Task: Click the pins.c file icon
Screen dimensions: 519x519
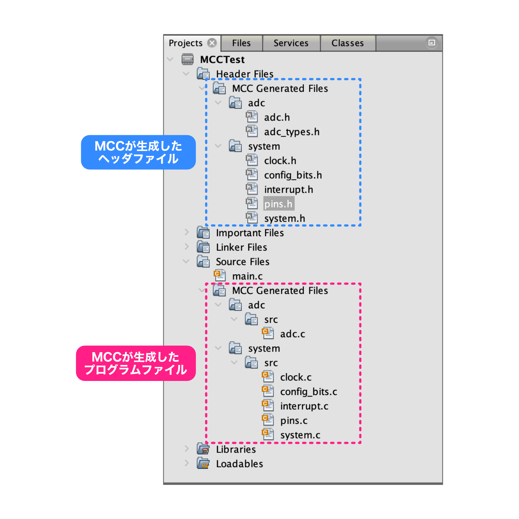Action: click(268, 420)
